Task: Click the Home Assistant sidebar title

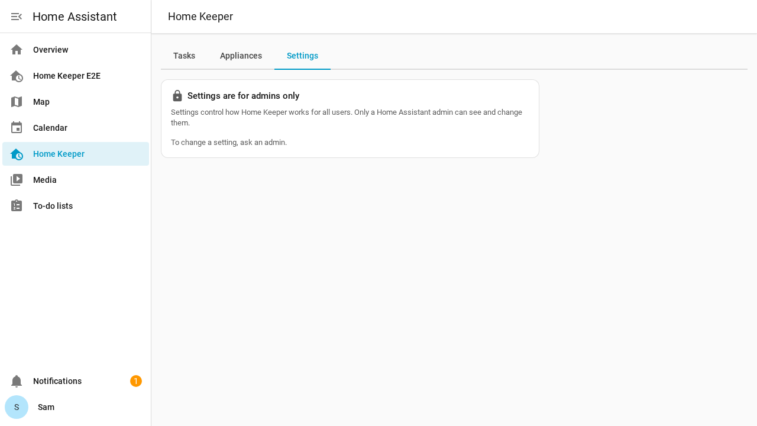Action: tap(75, 17)
